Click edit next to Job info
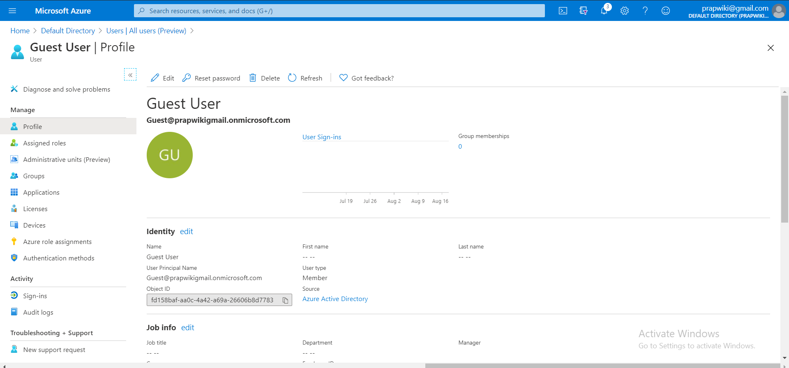 [x=187, y=328]
